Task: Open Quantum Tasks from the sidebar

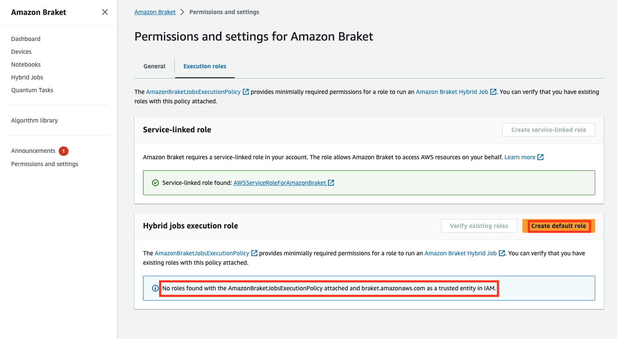Action: (32, 90)
